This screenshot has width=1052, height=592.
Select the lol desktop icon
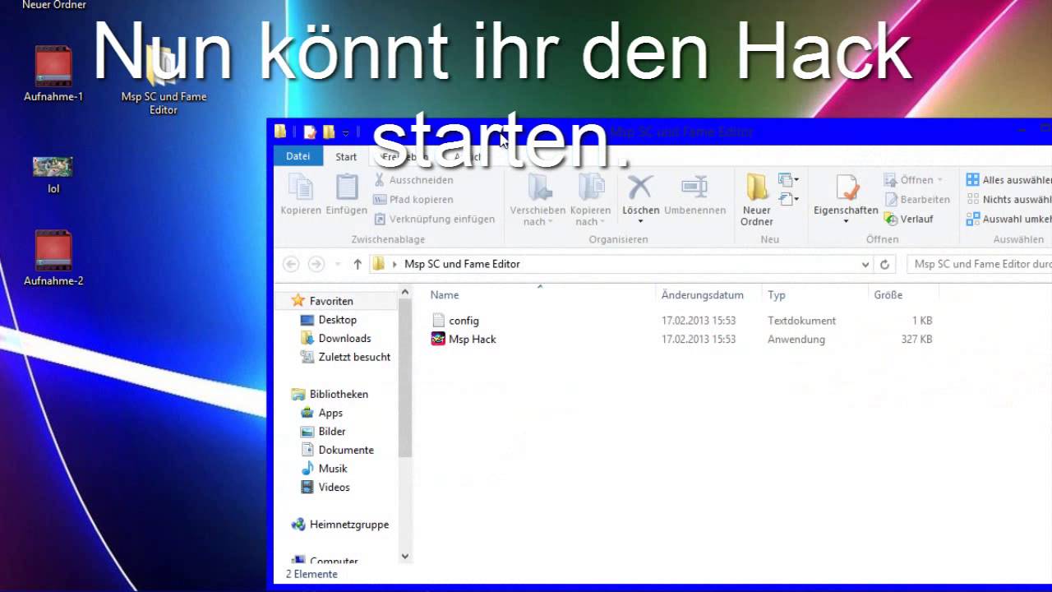53,175
